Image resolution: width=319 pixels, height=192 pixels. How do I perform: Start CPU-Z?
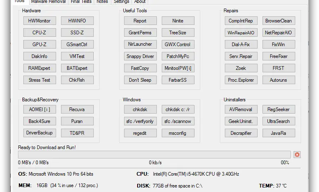[39, 32]
